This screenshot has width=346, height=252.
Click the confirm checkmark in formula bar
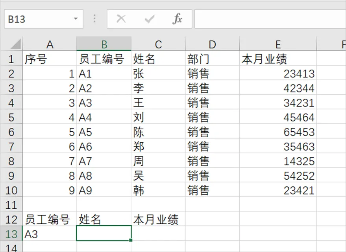150,19
